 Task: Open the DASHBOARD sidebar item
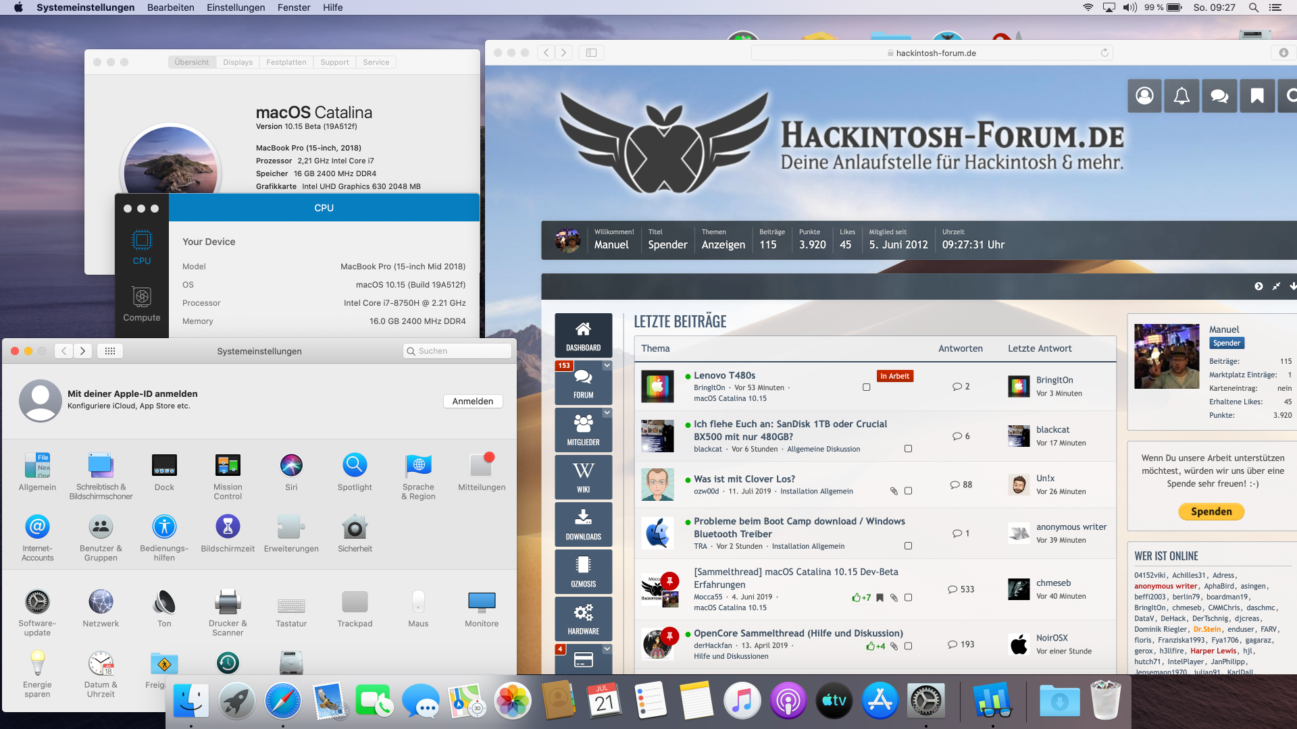pyautogui.click(x=583, y=335)
